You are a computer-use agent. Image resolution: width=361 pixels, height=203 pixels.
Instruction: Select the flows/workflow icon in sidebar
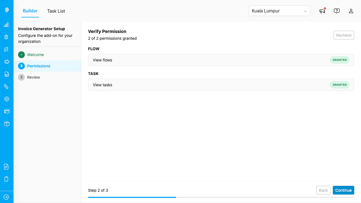[x=6, y=49]
